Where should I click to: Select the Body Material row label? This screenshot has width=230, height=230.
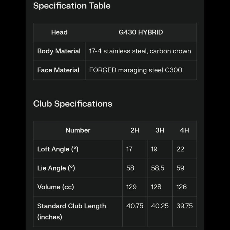click(59, 51)
